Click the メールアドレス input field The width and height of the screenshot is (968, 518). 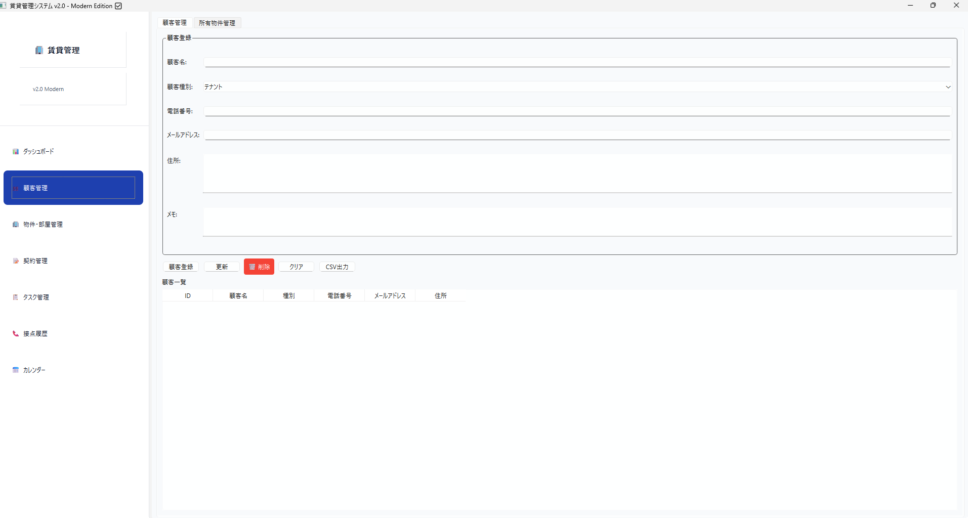coord(577,135)
